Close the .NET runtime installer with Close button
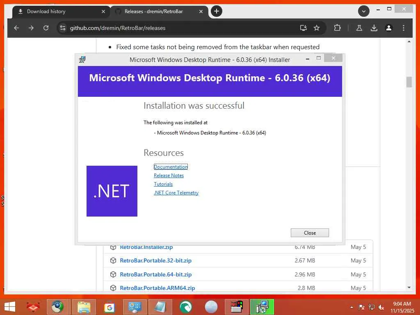This screenshot has width=420, height=315. click(x=310, y=233)
